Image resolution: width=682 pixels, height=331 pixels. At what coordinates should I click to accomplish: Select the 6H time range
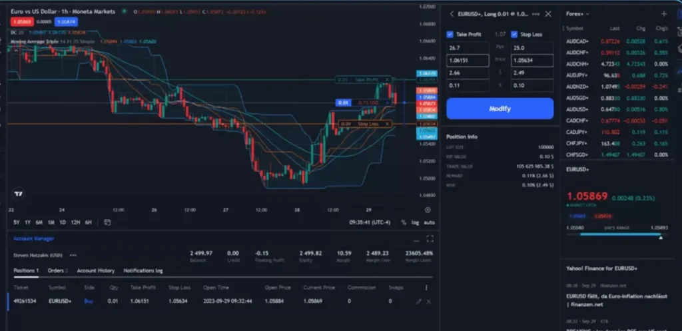(x=89, y=222)
